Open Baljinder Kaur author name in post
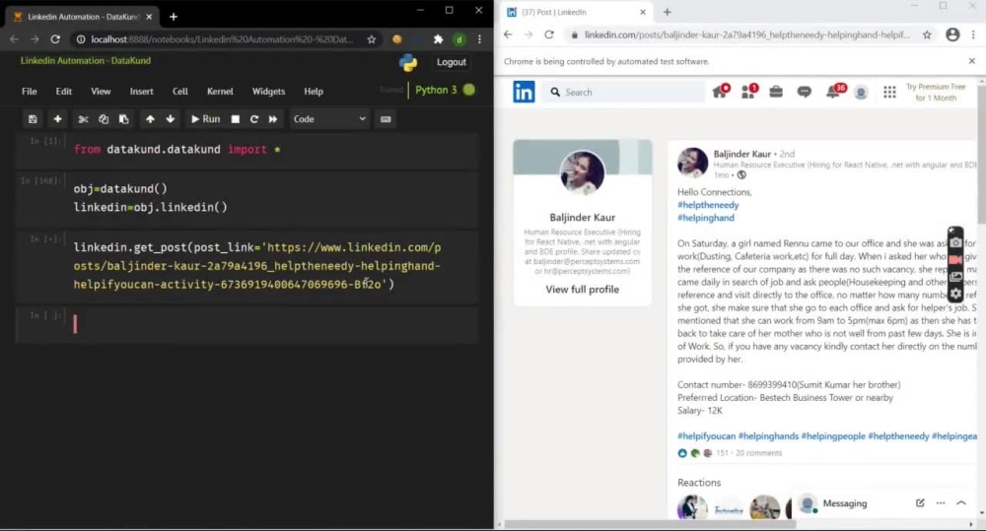The height and width of the screenshot is (531, 986). click(x=742, y=154)
